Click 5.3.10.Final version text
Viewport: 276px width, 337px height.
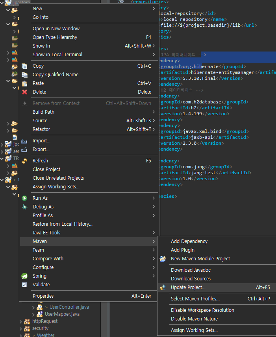(199, 78)
